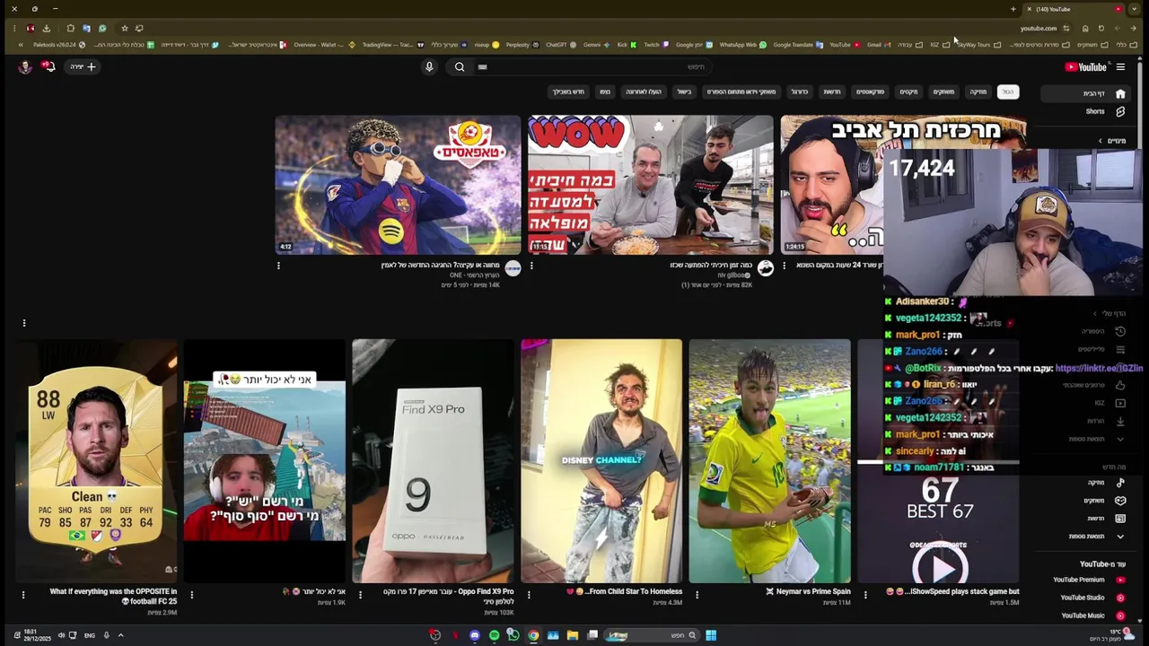Open the WhatsApp Web bookmark
Screen dimensions: 1149x646
click(742, 44)
